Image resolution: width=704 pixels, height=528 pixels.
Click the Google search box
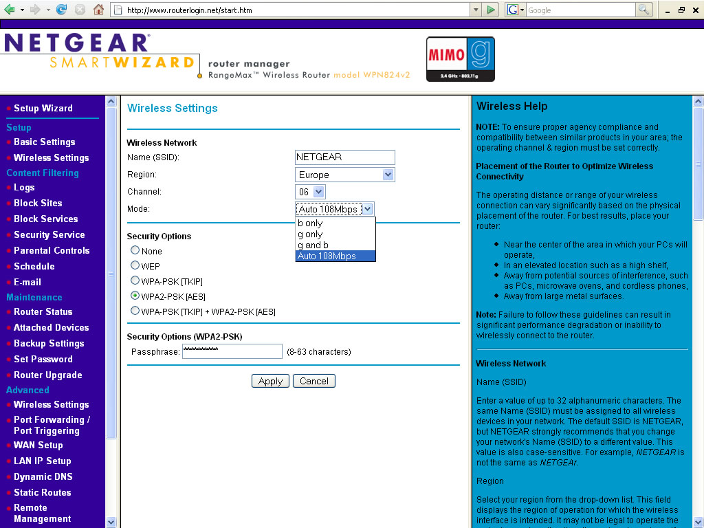(x=580, y=10)
